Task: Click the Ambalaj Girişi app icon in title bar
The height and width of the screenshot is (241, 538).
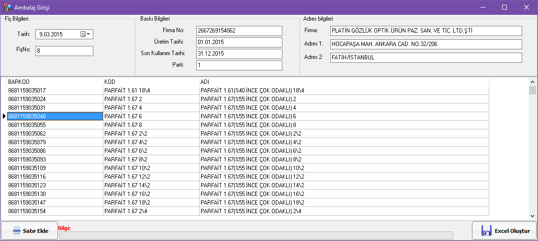Action: [8, 7]
